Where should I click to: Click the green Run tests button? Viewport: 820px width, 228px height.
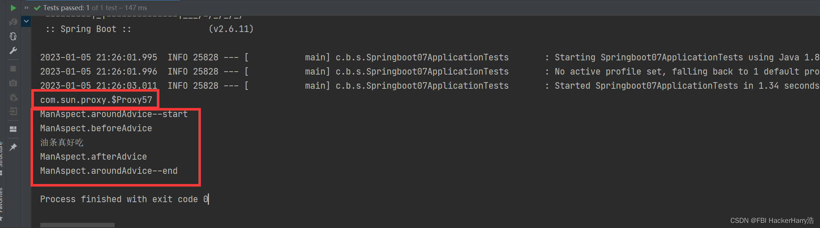[x=13, y=8]
